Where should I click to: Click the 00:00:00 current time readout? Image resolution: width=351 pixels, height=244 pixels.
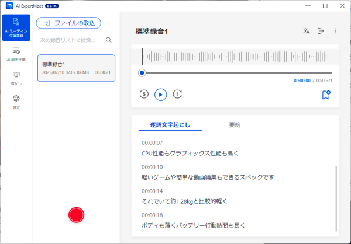(302, 81)
